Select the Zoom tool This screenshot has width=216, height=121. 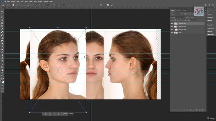coord(2,73)
